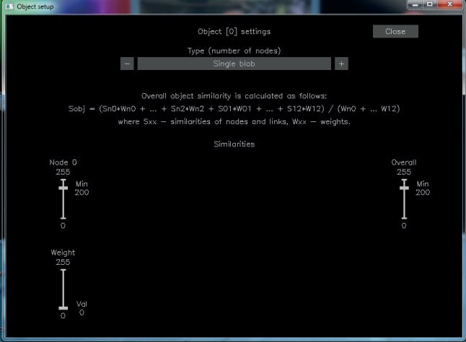
Task: Click the middle of the Weight slider track
Action: pos(63,289)
